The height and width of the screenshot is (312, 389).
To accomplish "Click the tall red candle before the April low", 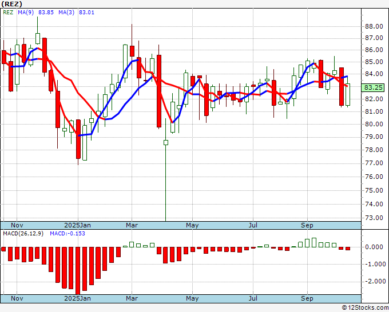I will 159,91.
